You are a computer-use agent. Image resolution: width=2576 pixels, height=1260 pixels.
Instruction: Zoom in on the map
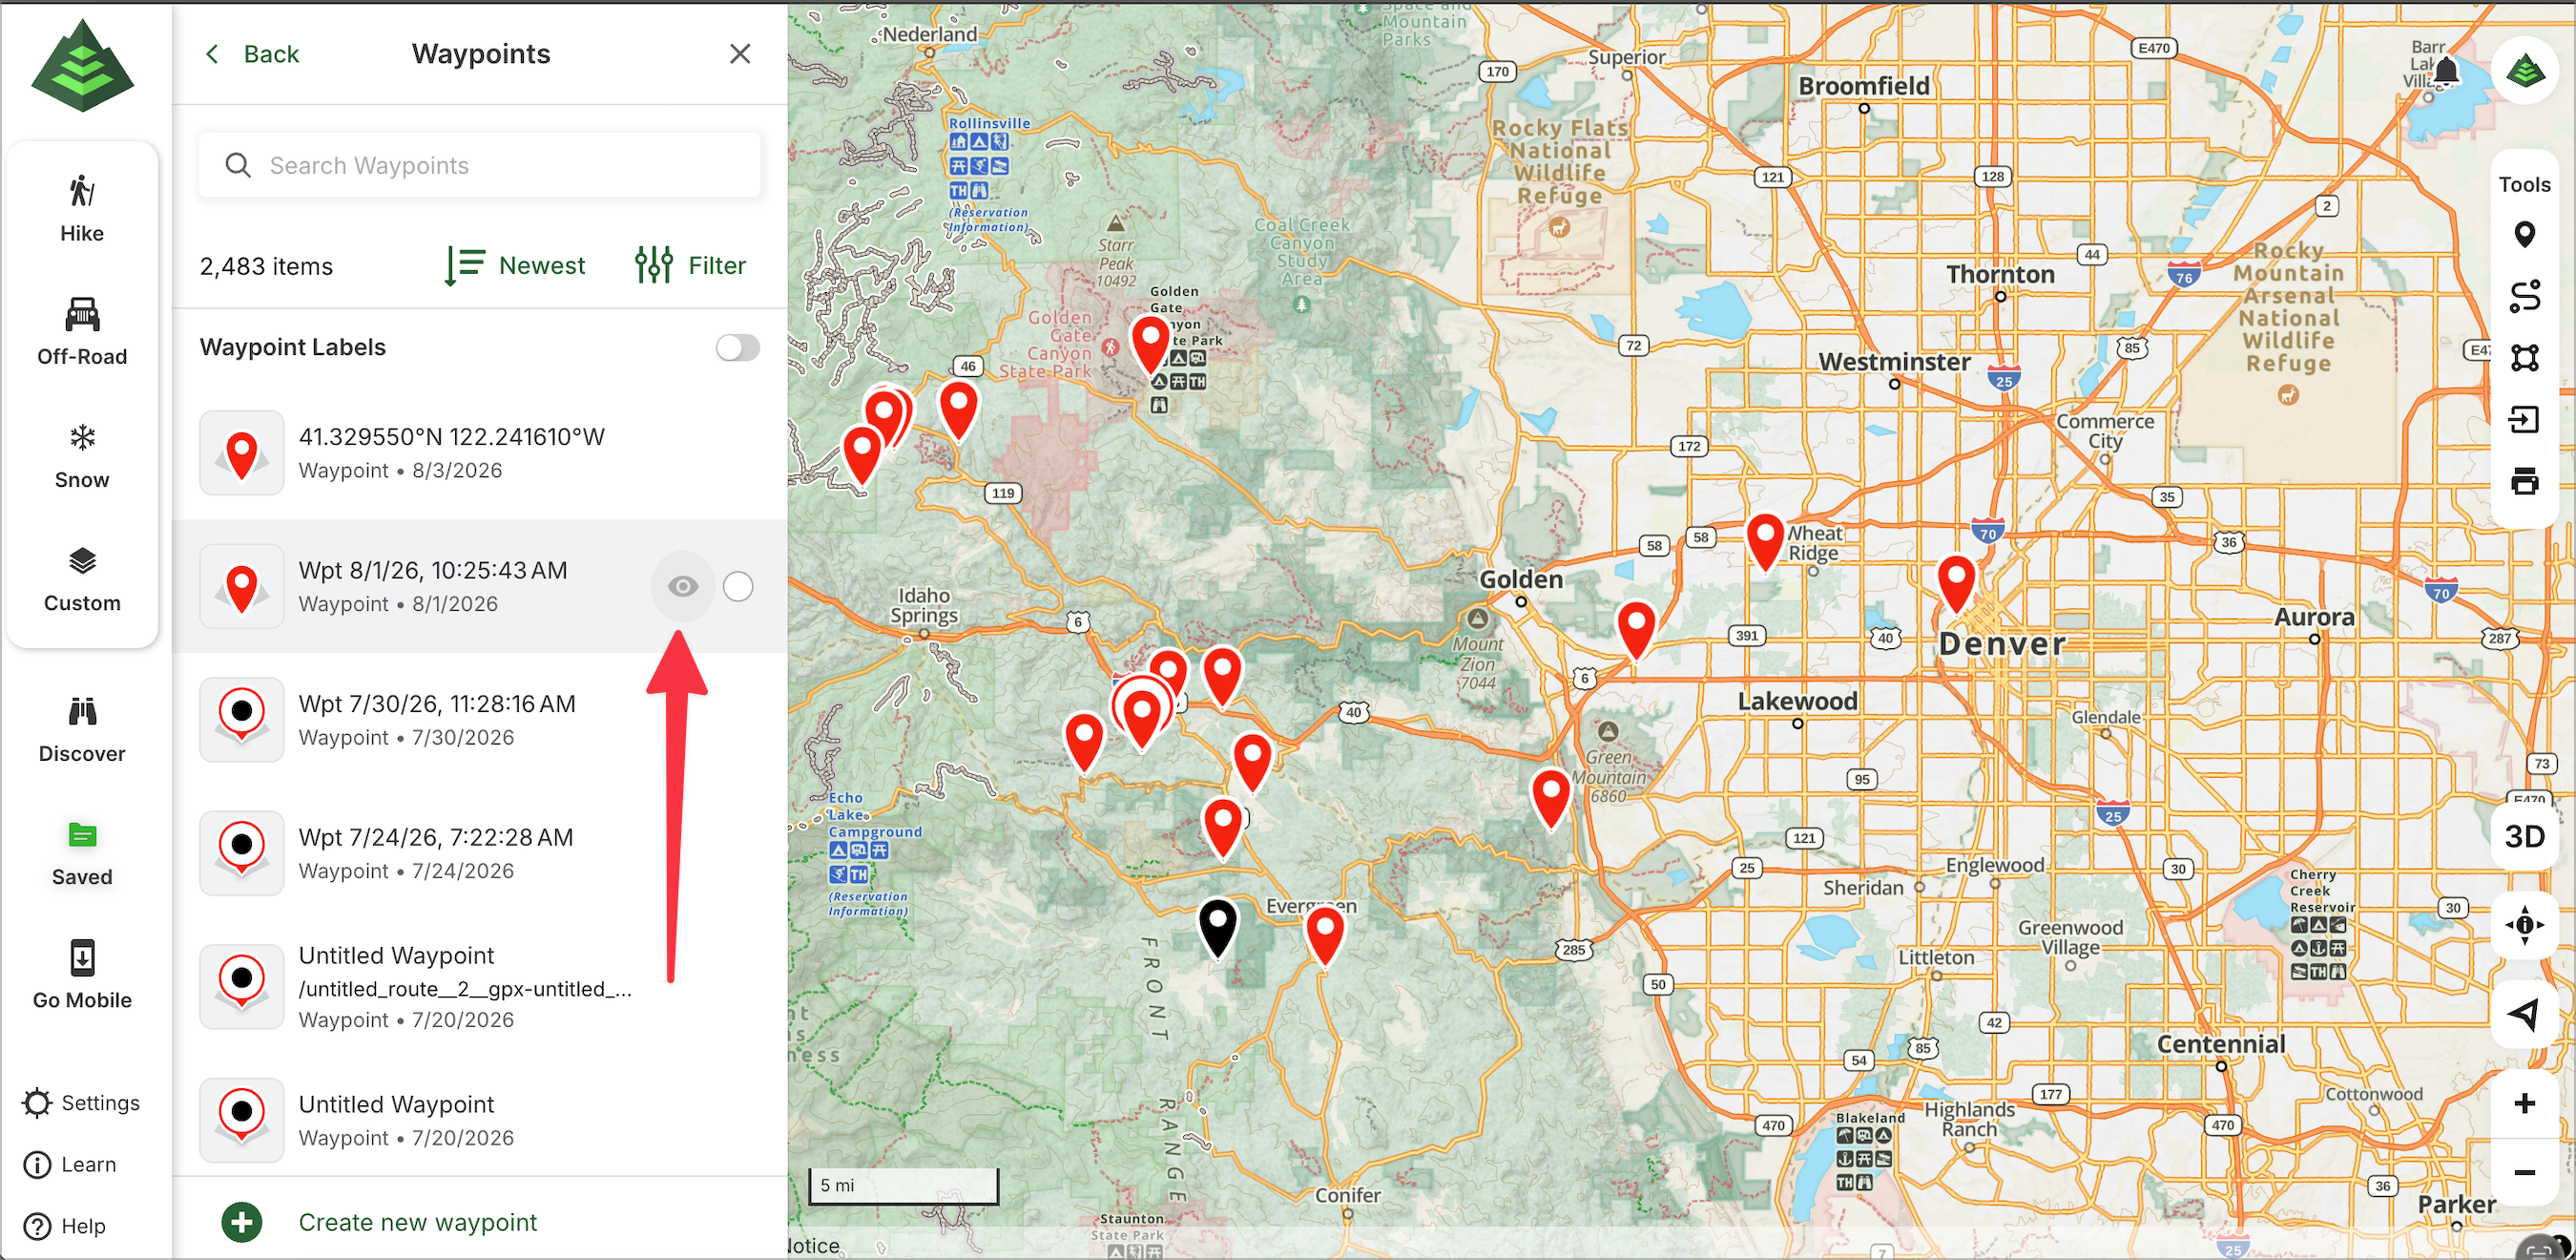(x=2525, y=1102)
